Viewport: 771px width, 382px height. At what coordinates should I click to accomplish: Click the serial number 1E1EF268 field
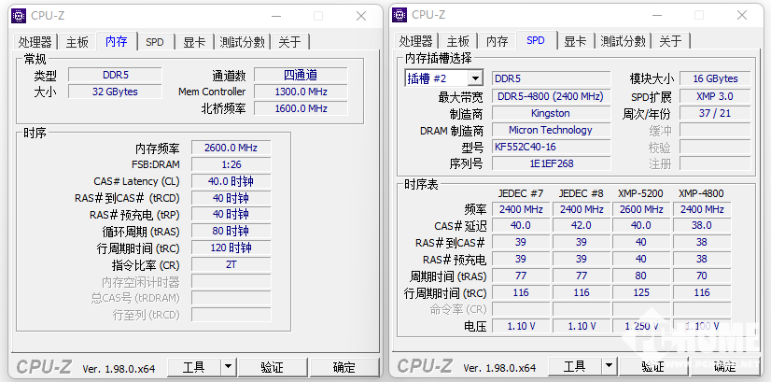click(x=552, y=163)
